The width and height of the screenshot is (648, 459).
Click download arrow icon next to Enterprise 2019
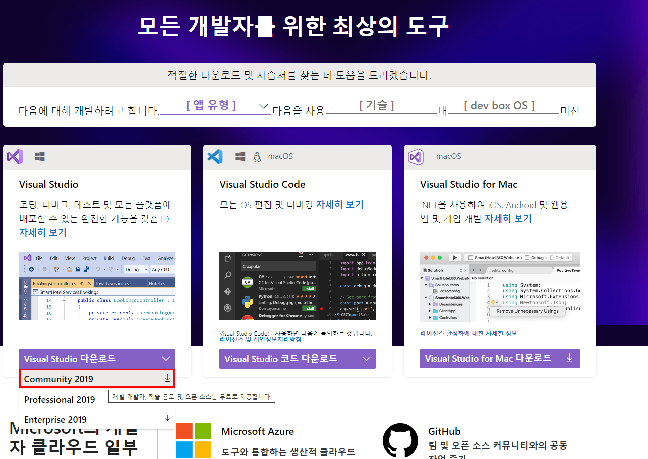(x=167, y=419)
